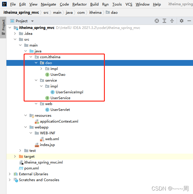
Task: Open the Refactor menu
Action: point(79,4)
